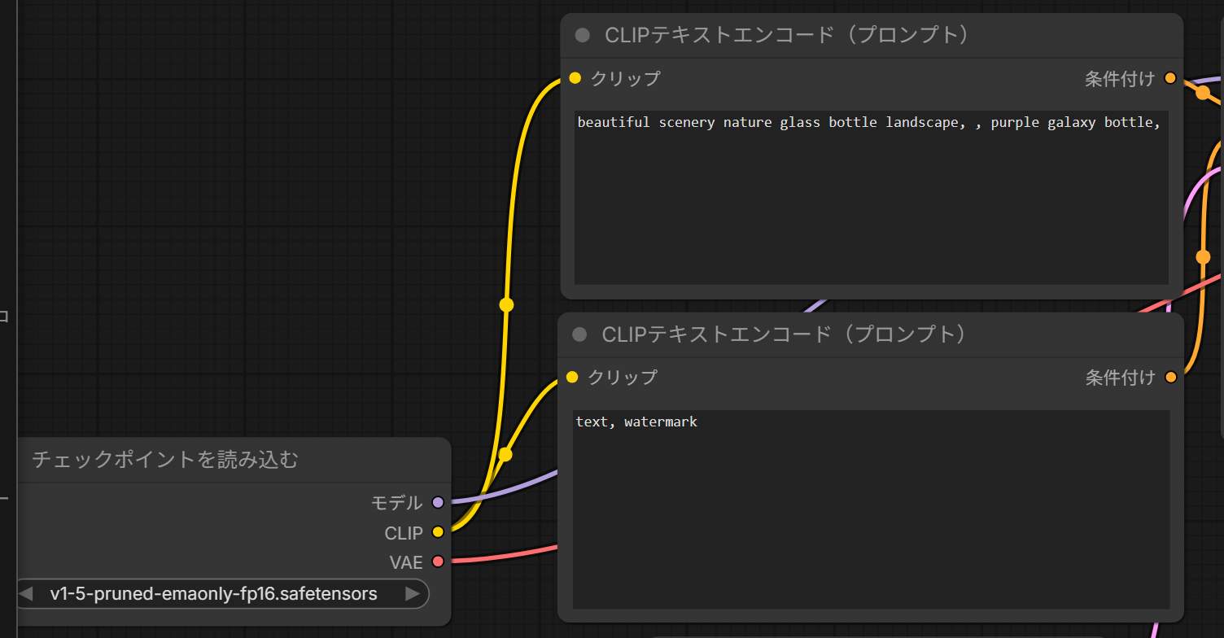Click into the text, watermark prompt box
The image size is (1224, 638).
point(872,509)
